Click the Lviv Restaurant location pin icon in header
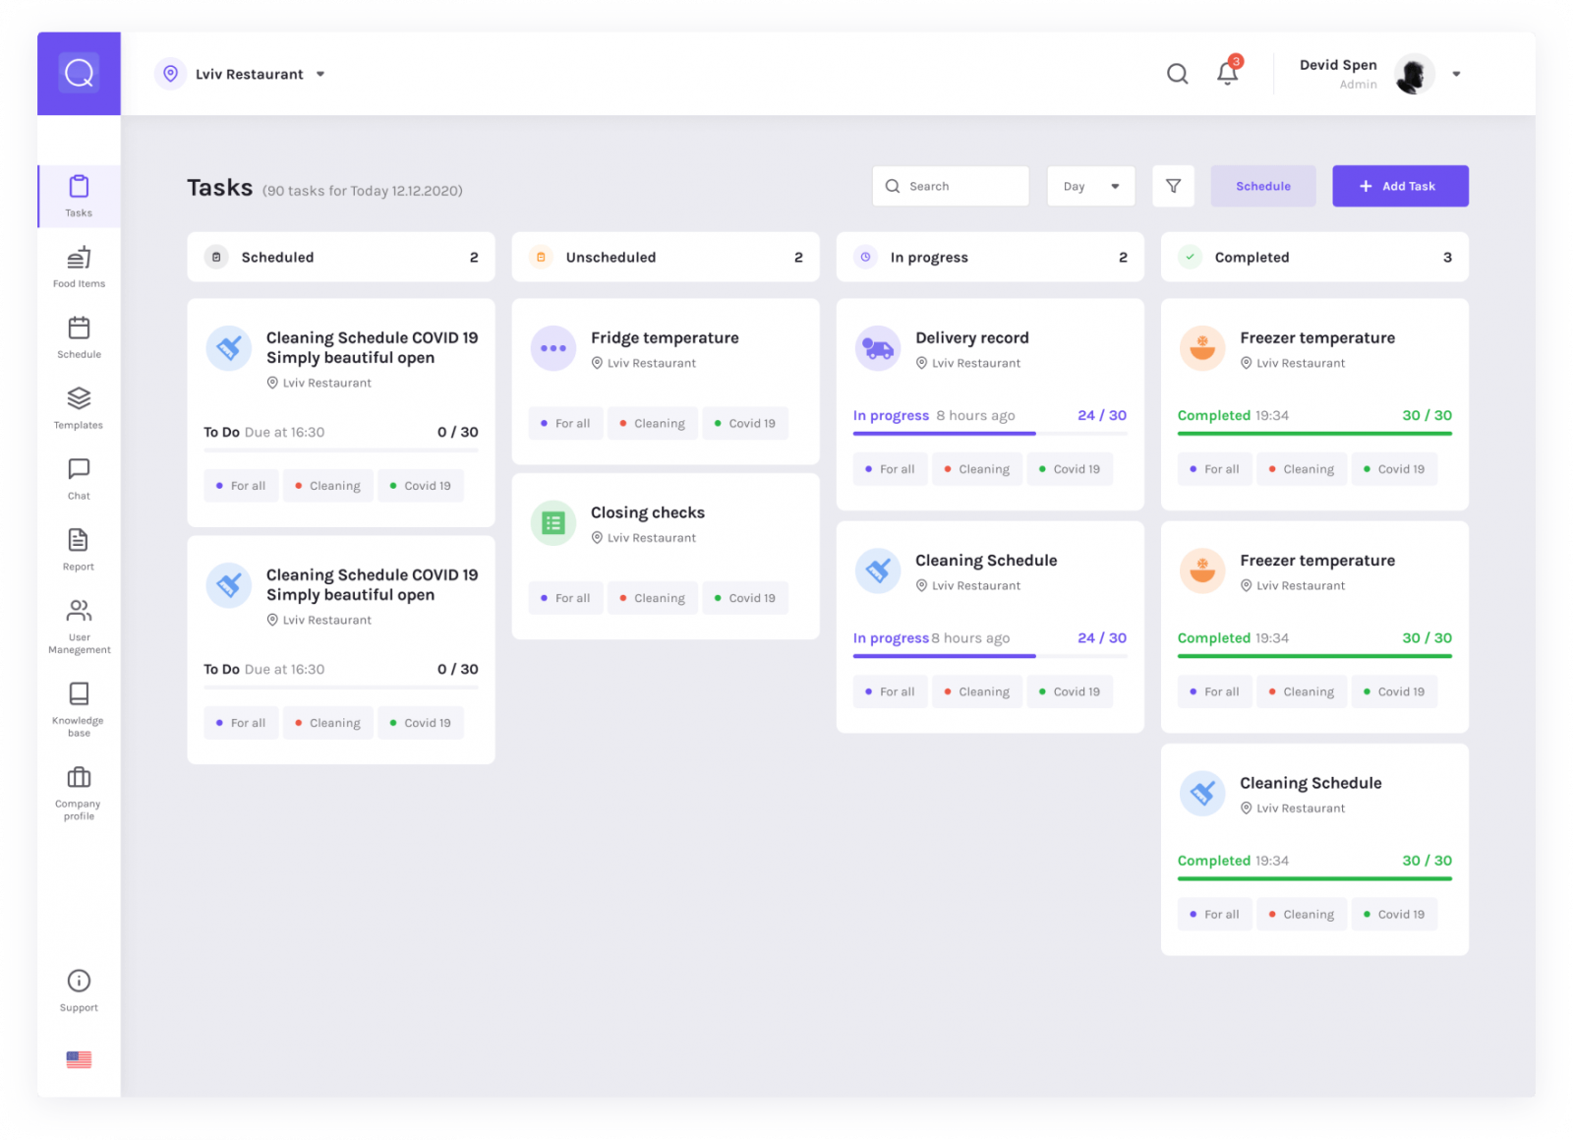1573x1140 pixels. coord(170,74)
